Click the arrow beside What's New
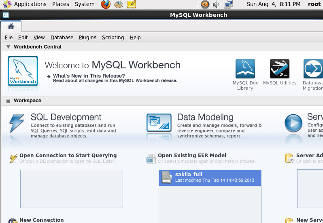The height and width of the screenshot is (223, 323). 49,77
